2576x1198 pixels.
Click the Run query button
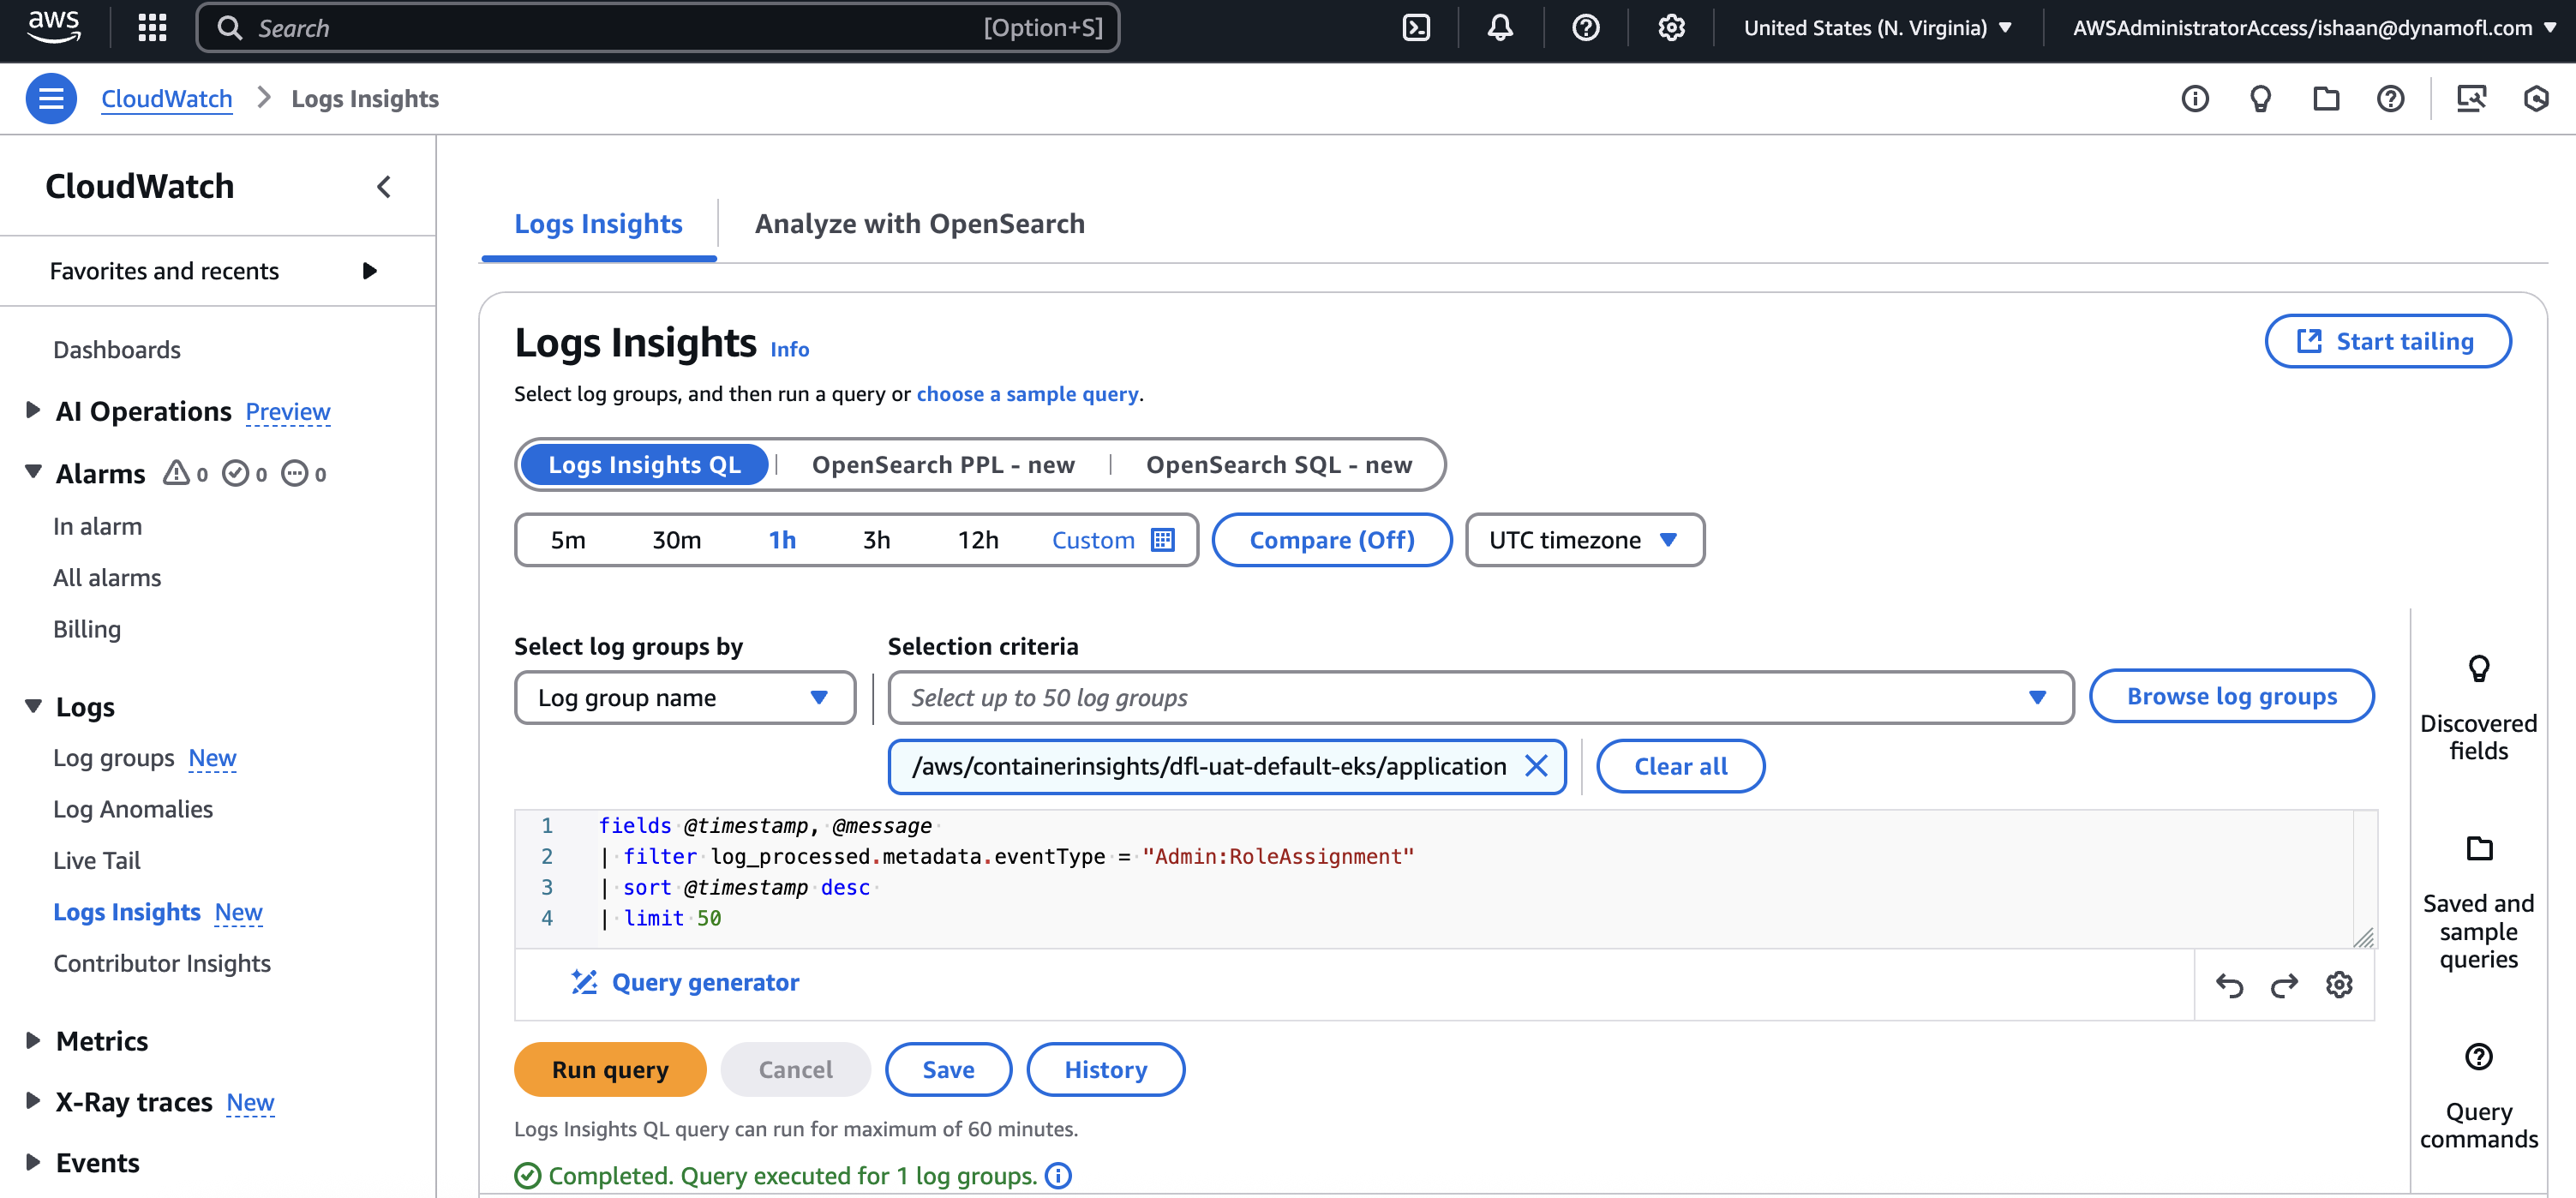(610, 1070)
